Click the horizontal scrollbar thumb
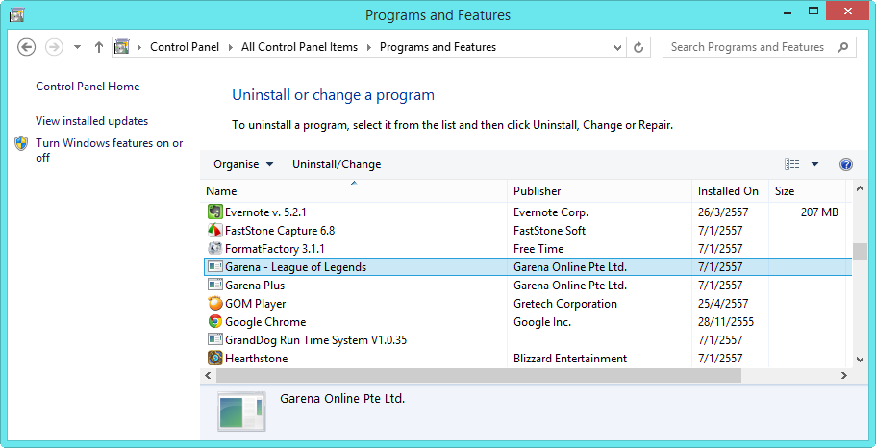 (x=479, y=375)
